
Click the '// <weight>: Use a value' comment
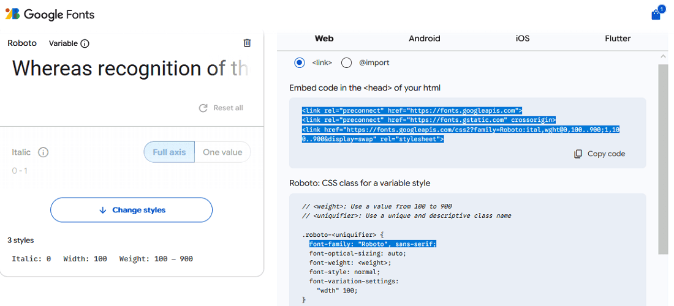click(x=377, y=206)
